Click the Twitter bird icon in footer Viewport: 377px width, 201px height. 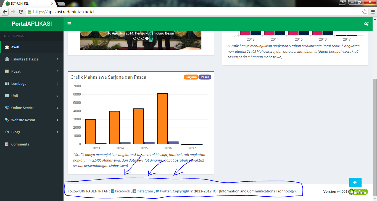tap(157, 191)
